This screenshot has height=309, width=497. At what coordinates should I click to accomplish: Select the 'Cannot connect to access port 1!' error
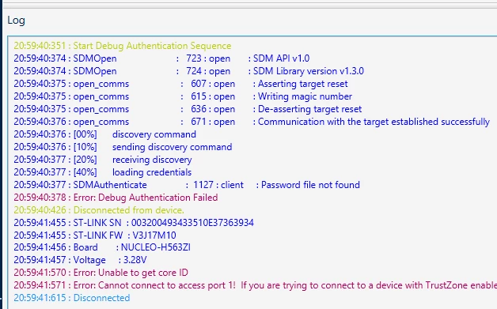[x=255, y=285]
